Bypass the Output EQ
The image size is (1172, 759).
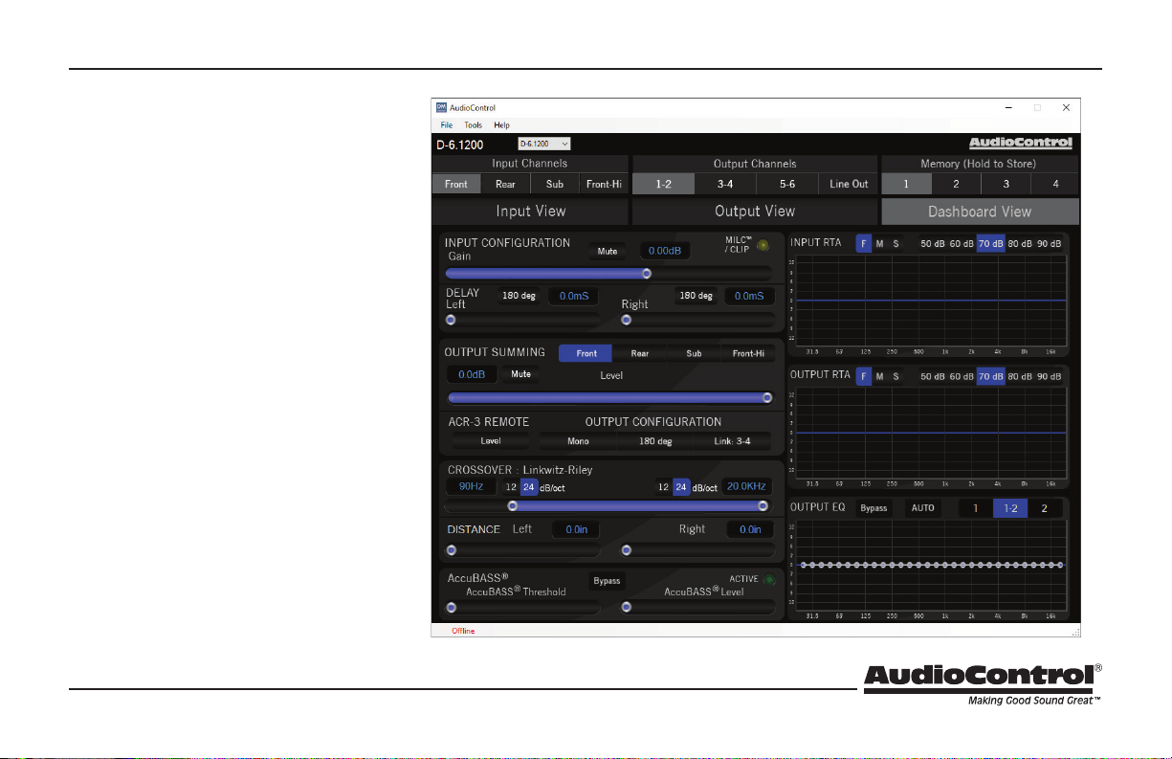tap(872, 508)
